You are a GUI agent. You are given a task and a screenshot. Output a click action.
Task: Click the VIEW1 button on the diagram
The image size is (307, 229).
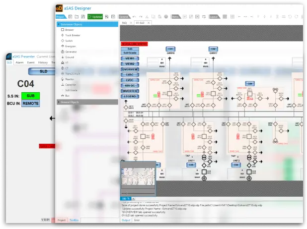130,58
